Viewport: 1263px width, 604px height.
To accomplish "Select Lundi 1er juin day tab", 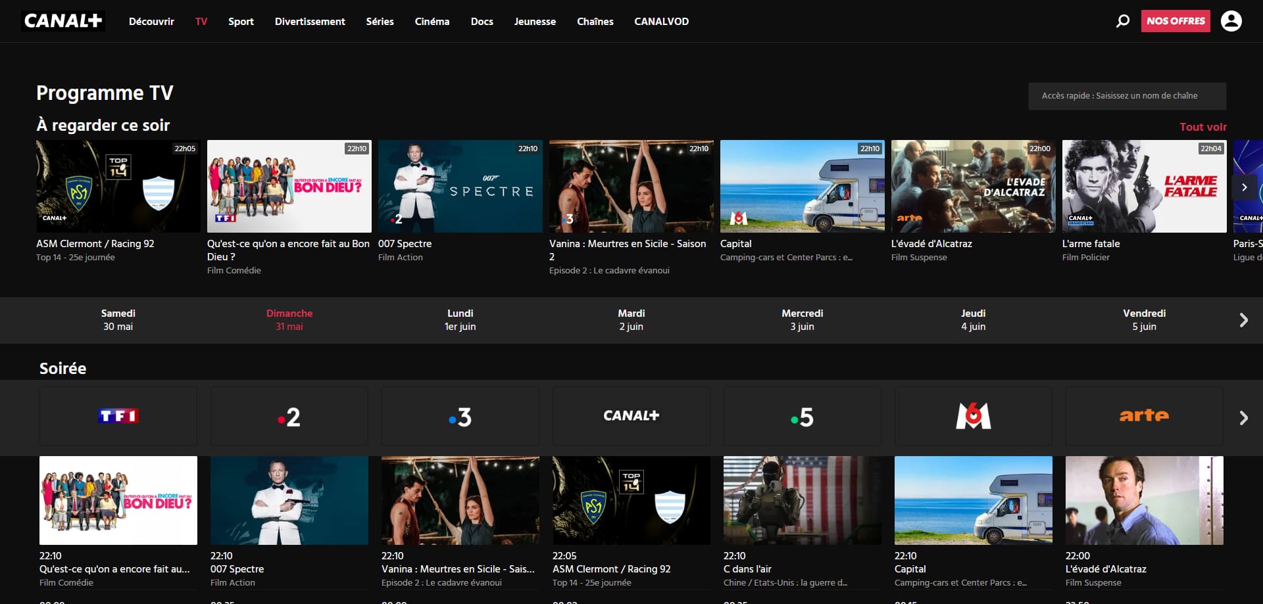I will [460, 320].
